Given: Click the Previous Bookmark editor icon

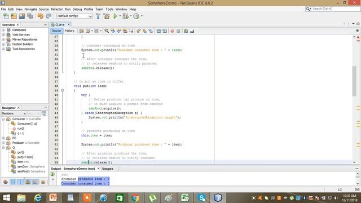Looking at the screenshot, I should 138,31.
